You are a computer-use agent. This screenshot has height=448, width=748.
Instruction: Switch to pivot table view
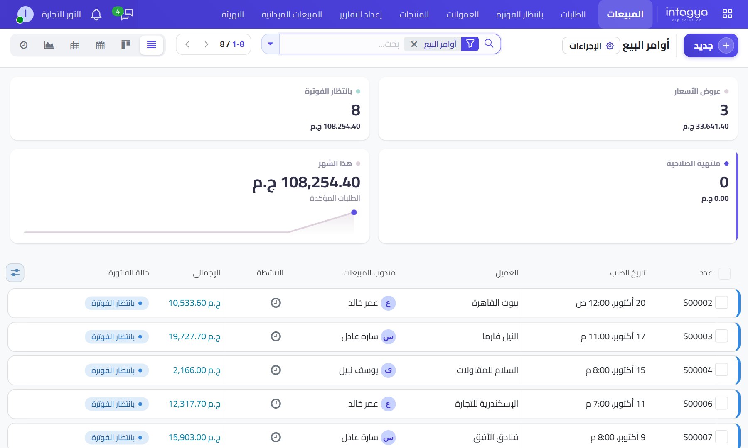[75, 45]
